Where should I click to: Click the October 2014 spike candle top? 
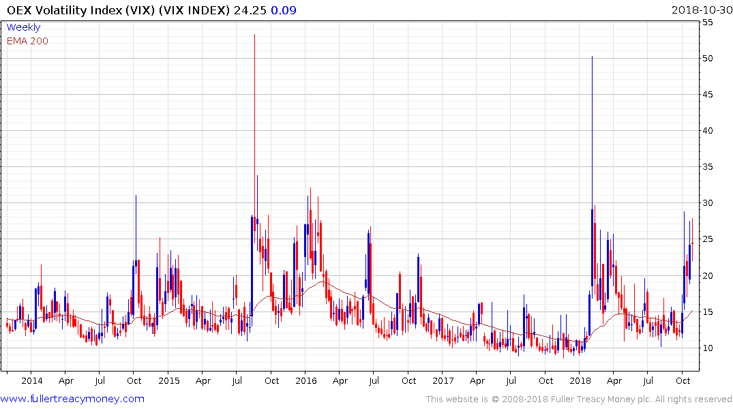136,196
